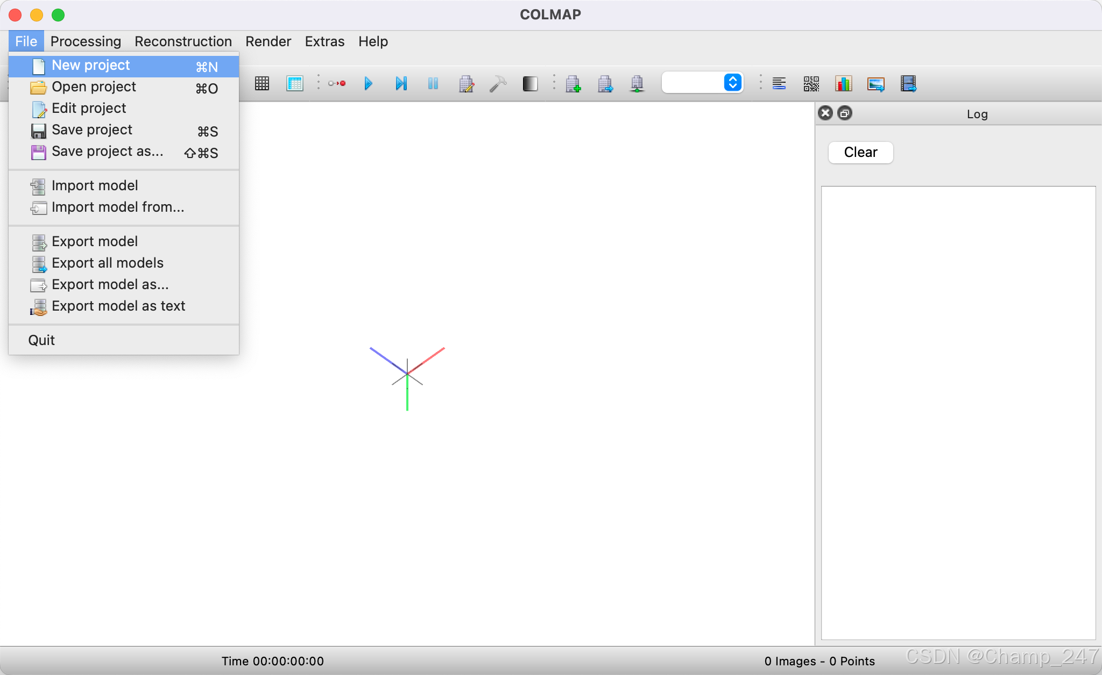Float the Log panel window

pos(845,113)
